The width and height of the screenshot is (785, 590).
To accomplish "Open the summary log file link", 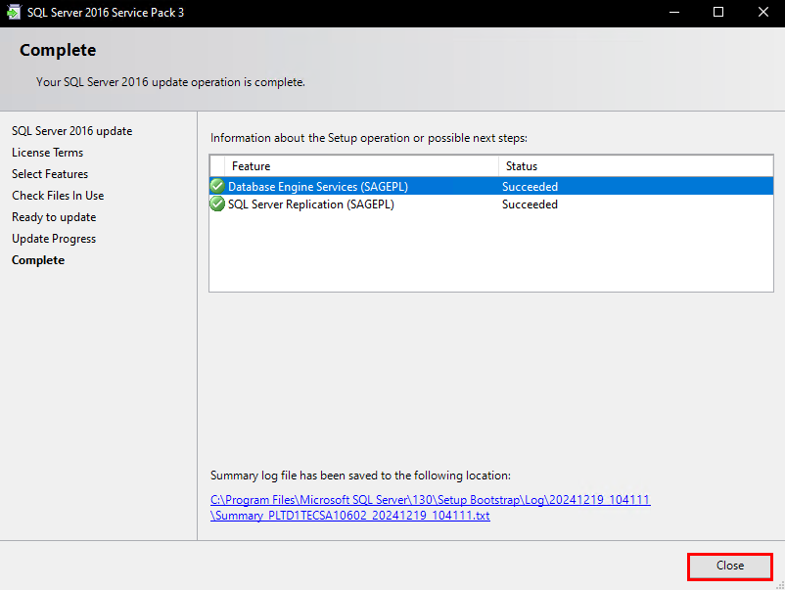I will coord(430,508).
